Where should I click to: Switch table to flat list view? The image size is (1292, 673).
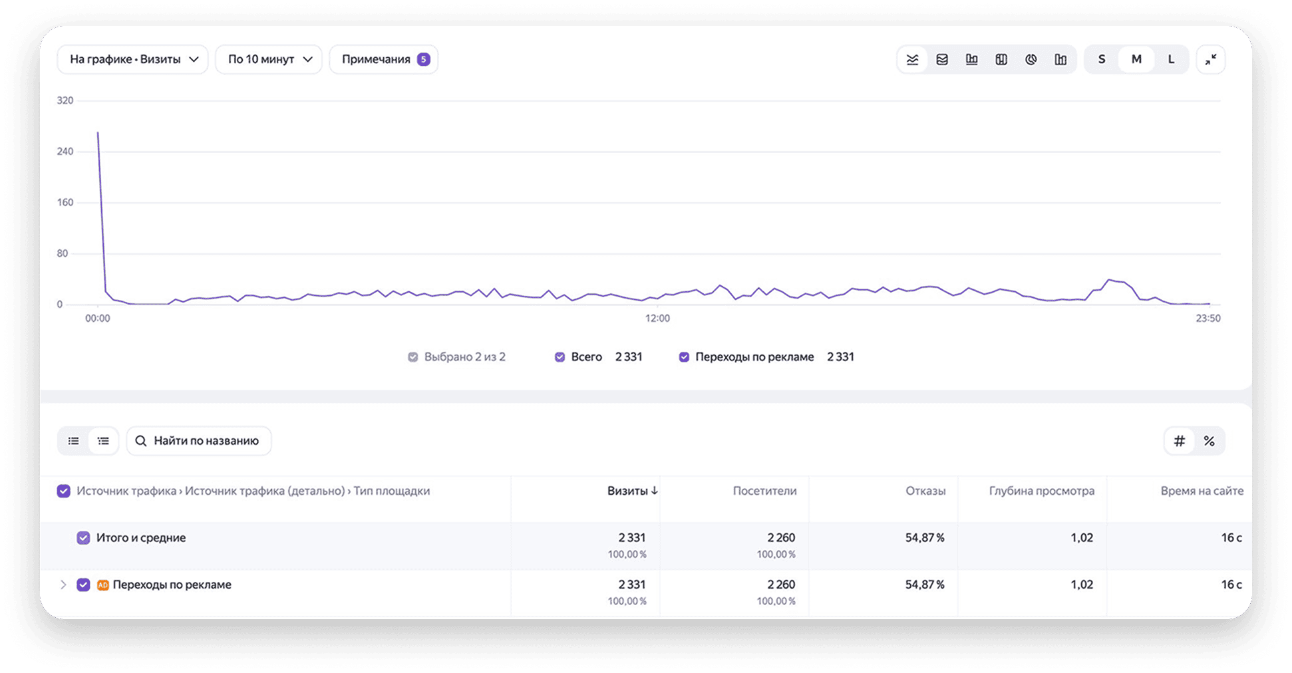pos(74,441)
